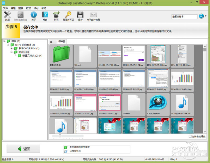Click the 返回 back button
Screen dimensions: 210x163
point(23,149)
